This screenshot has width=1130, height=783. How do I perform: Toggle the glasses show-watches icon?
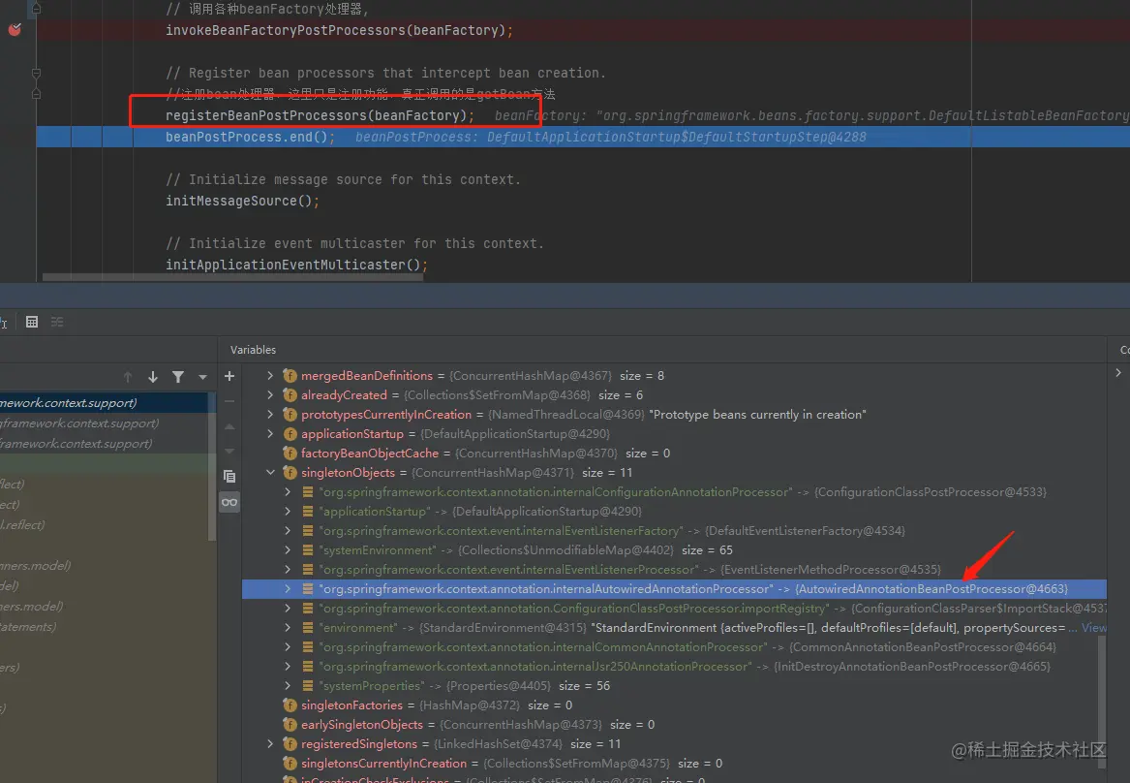(229, 502)
